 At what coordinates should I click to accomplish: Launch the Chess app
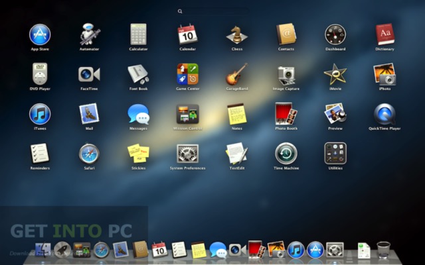pos(237,35)
